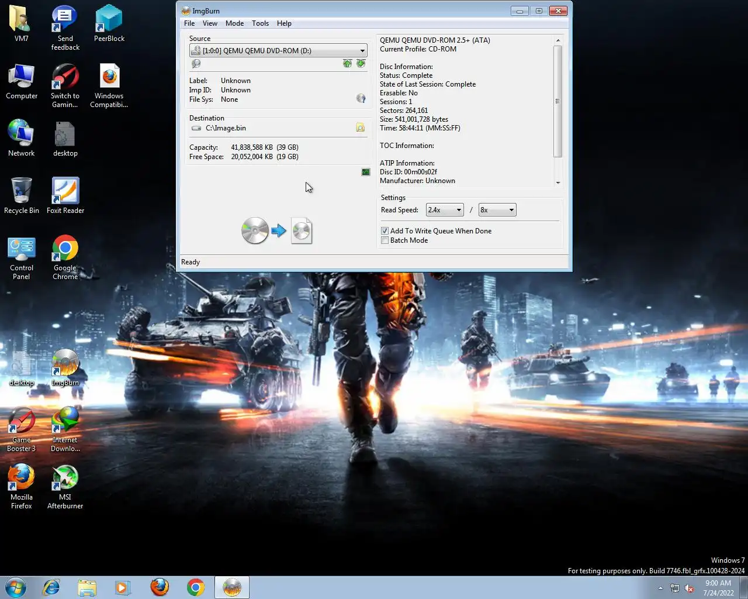748x599 pixels.
Task: Click the Ready status bar text
Action: pos(191,262)
